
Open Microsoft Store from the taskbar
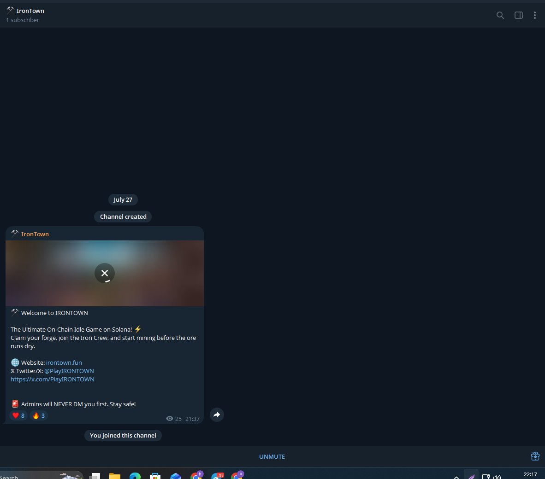point(155,476)
